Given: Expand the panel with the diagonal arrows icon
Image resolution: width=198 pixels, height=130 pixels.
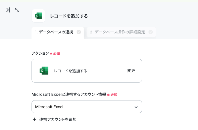Looking at the screenshot, I should pyautogui.click(x=17, y=10).
